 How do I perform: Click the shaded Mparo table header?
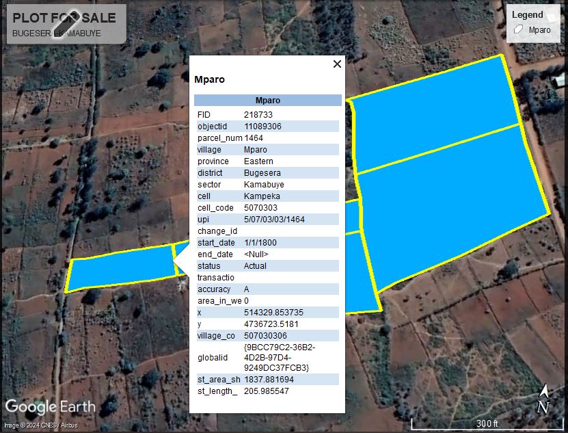click(x=267, y=101)
